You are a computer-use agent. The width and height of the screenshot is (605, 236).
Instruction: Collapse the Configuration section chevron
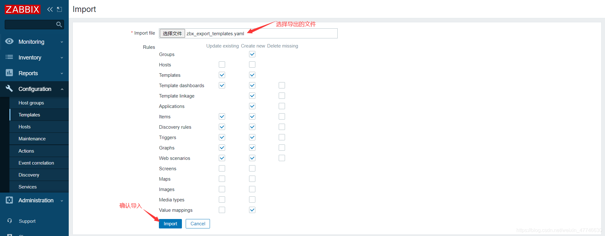62,89
